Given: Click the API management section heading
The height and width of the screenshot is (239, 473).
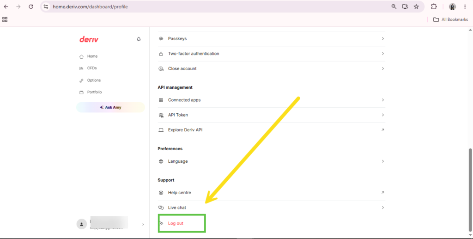Looking at the screenshot, I should tap(175, 87).
